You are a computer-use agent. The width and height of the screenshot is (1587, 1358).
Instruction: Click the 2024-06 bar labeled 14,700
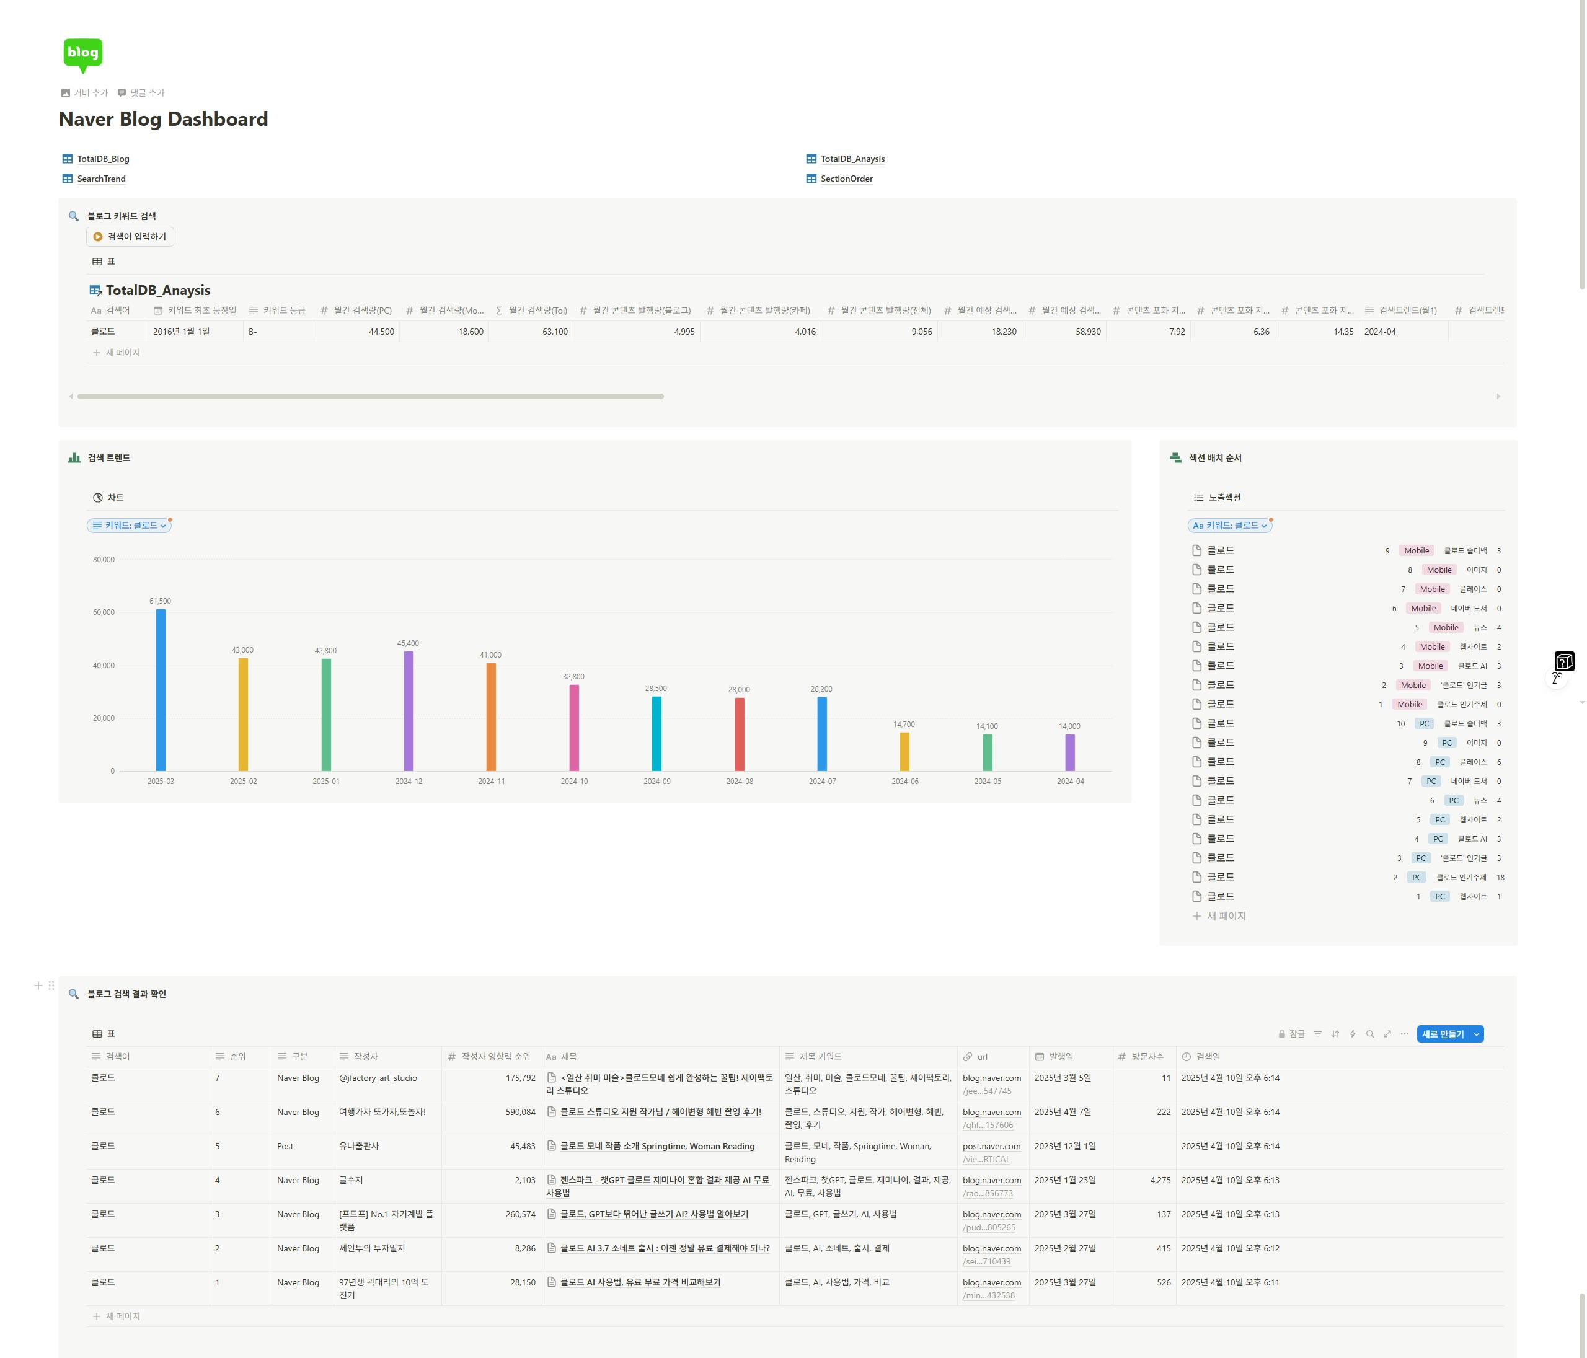(904, 751)
